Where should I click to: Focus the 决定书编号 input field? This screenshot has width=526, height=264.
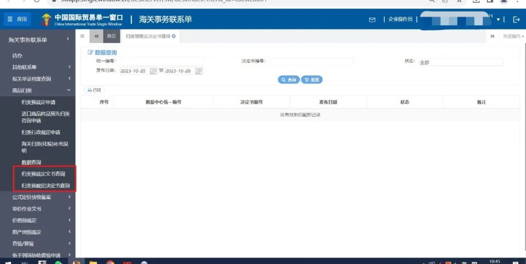pos(311,61)
